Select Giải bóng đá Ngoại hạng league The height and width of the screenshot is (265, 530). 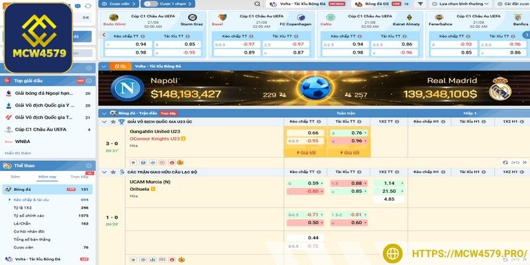[48, 93]
